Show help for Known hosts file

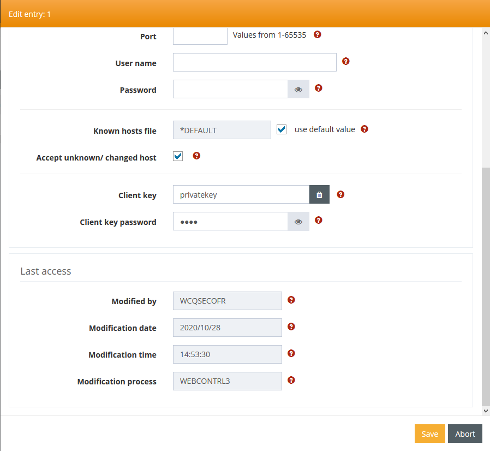point(364,129)
